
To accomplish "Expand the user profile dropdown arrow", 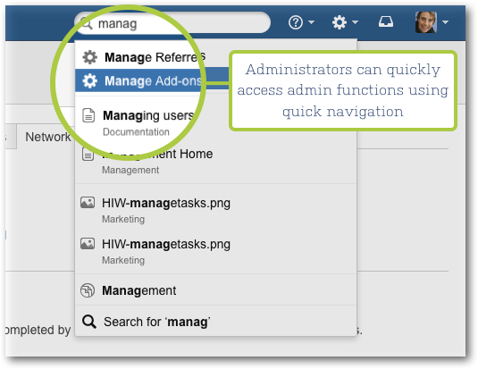I will [445, 22].
